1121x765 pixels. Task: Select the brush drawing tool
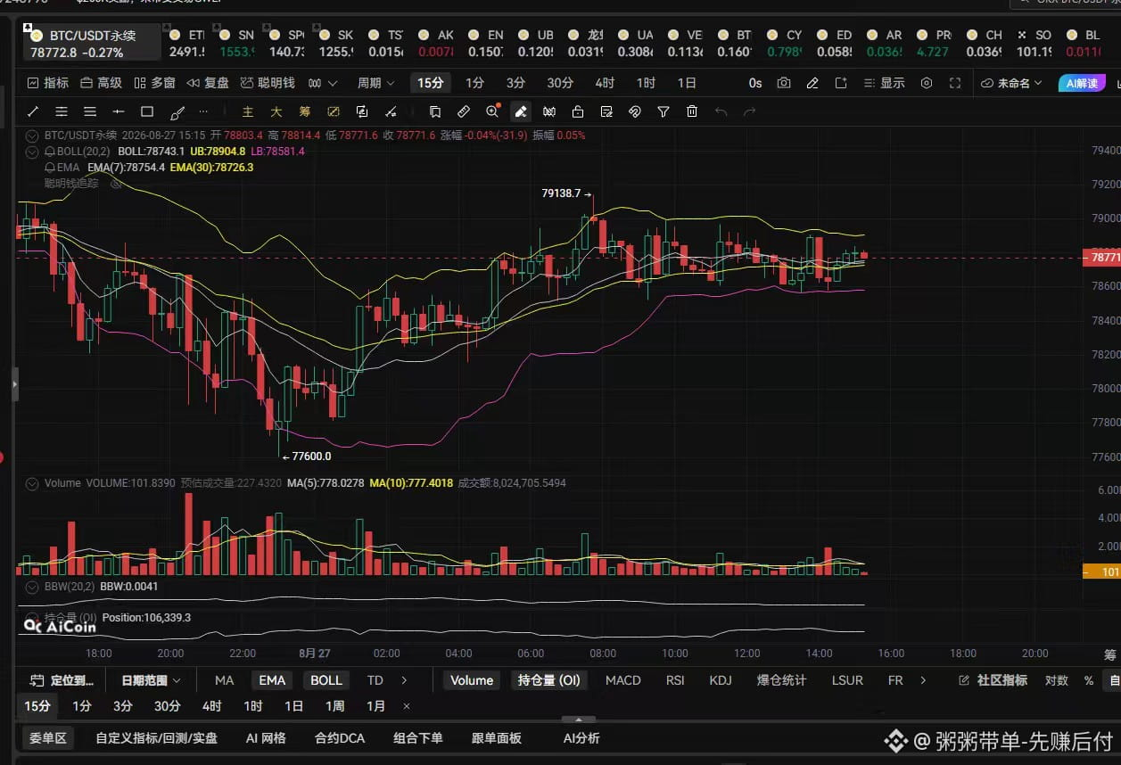click(x=177, y=112)
